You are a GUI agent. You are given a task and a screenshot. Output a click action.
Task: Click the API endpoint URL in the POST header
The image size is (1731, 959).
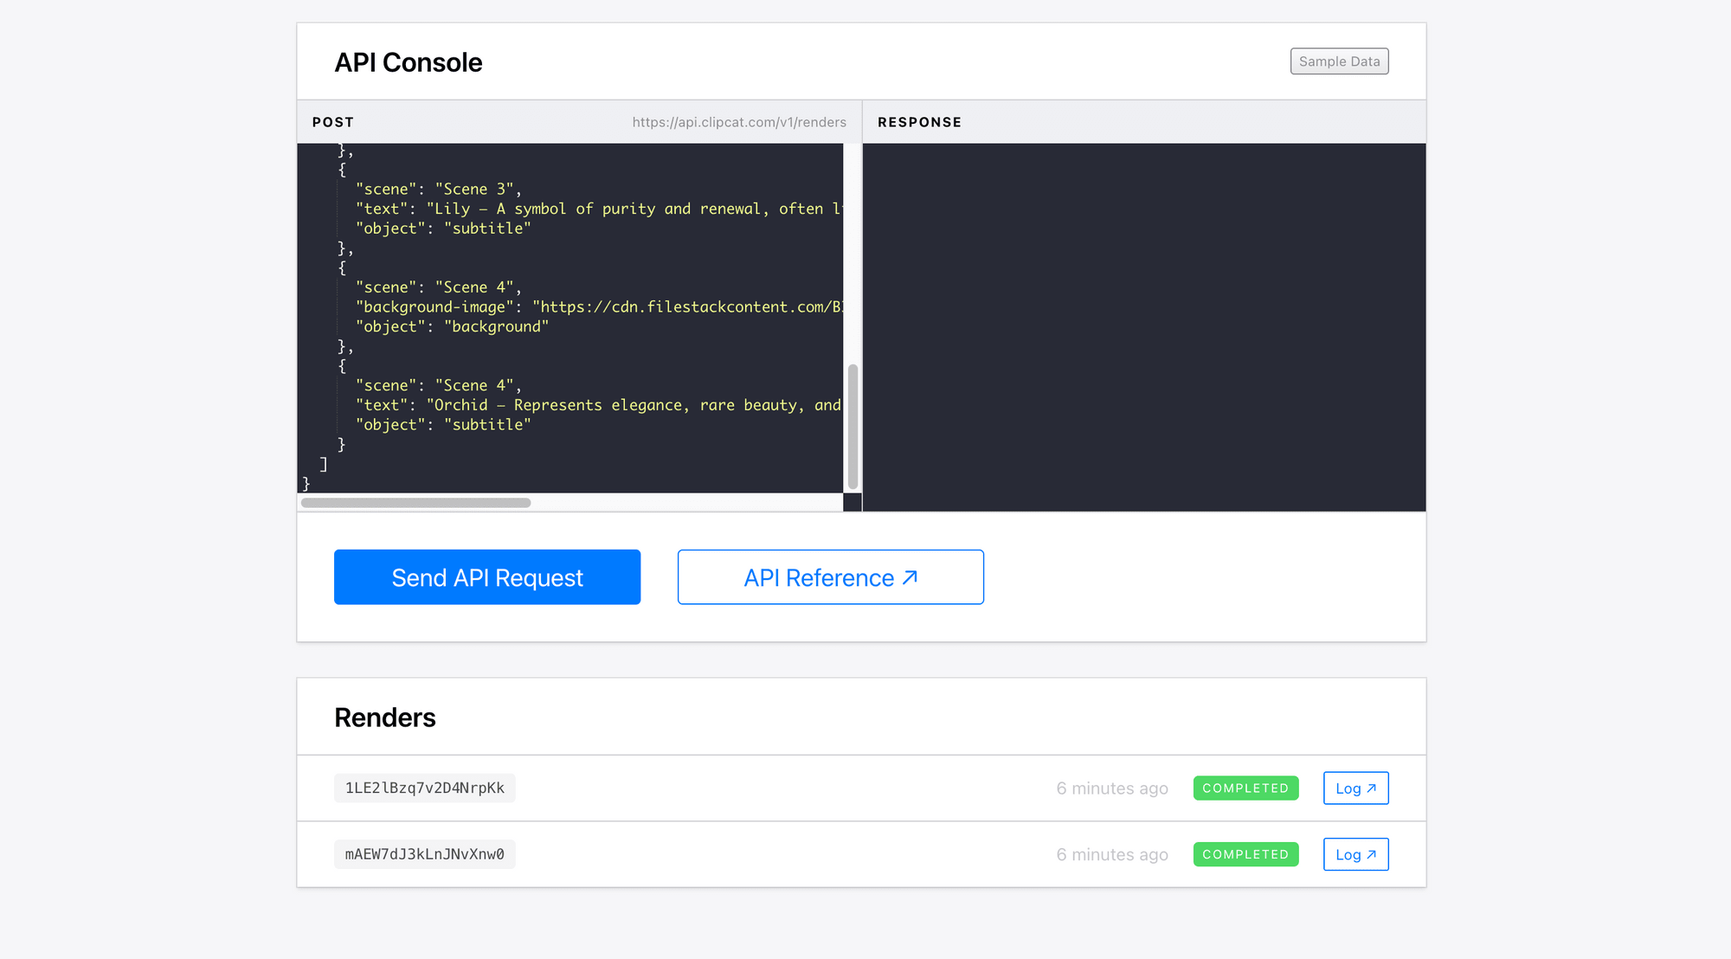pyautogui.click(x=738, y=122)
